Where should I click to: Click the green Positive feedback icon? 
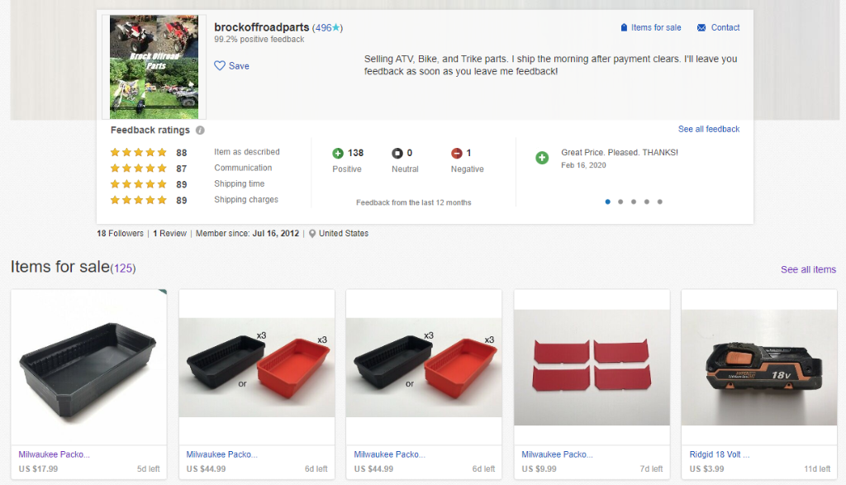(338, 153)
